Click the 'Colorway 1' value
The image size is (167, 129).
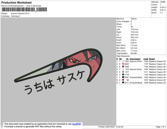[16, 16]
